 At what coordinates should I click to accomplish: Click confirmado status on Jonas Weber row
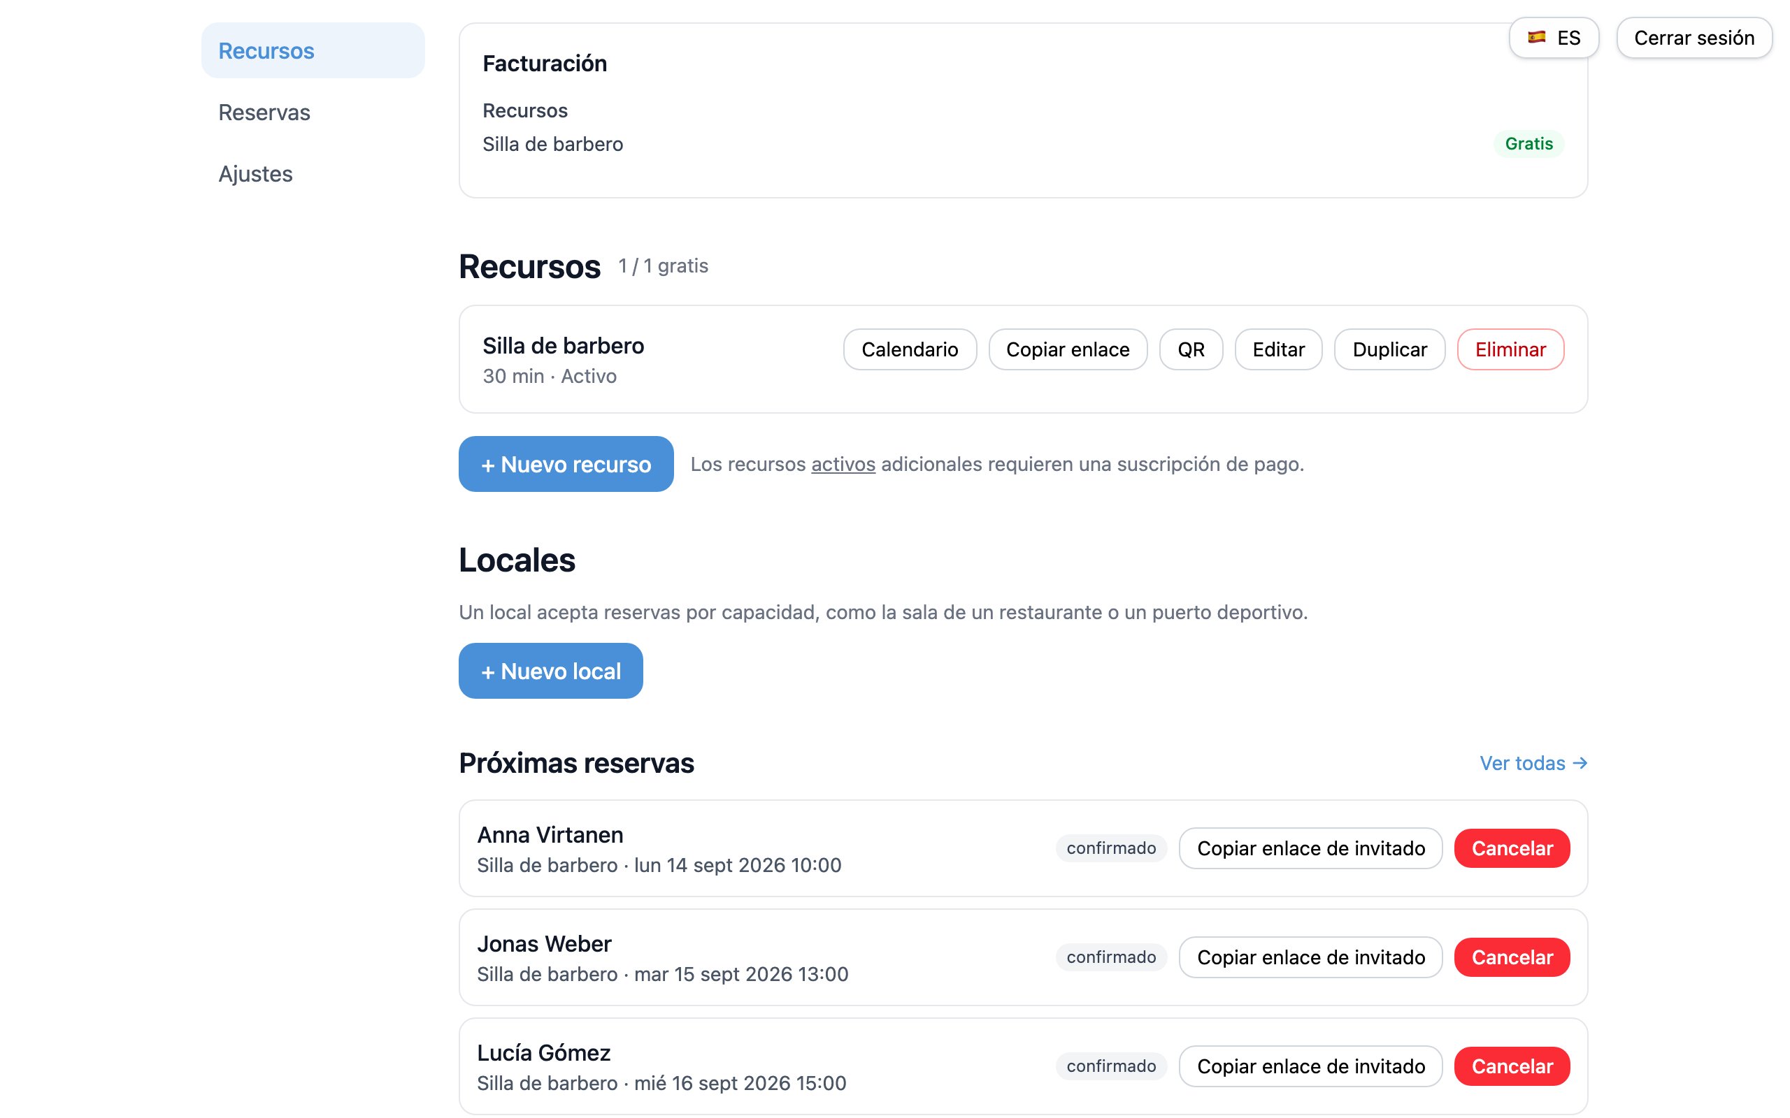point(1111,957)
